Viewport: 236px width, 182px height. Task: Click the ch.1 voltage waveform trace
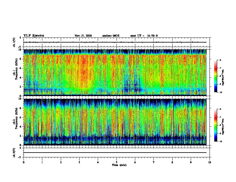click(x=115, y=42)
